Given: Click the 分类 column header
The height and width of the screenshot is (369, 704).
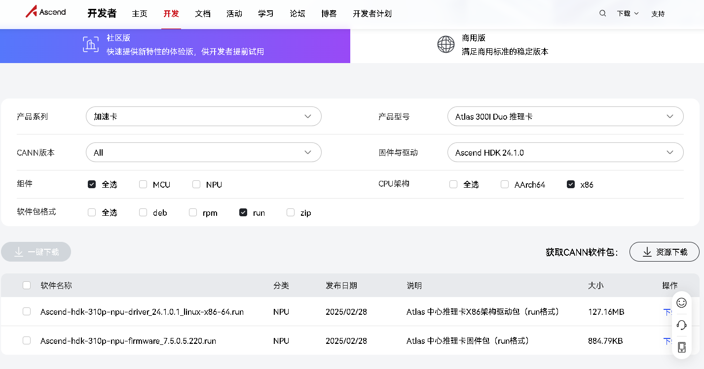Looking at the screenshot, I should pos(281,286).
